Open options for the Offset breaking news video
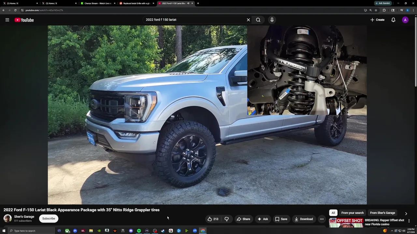417x234 pixels. tap(409, 221)
